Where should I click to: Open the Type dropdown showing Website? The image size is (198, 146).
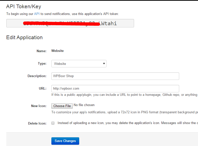(79, 64)
